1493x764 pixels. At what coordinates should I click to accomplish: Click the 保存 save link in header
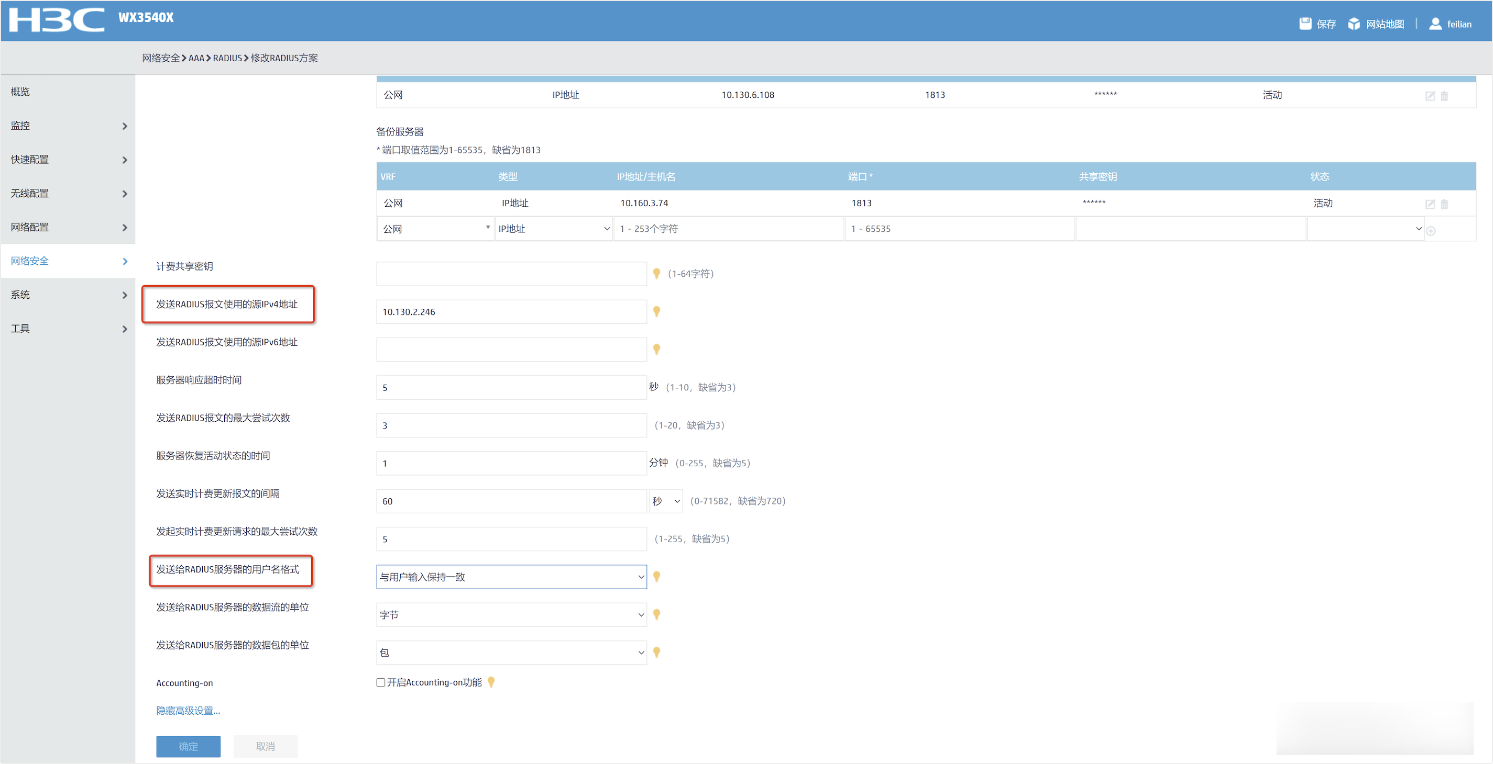1326,24
